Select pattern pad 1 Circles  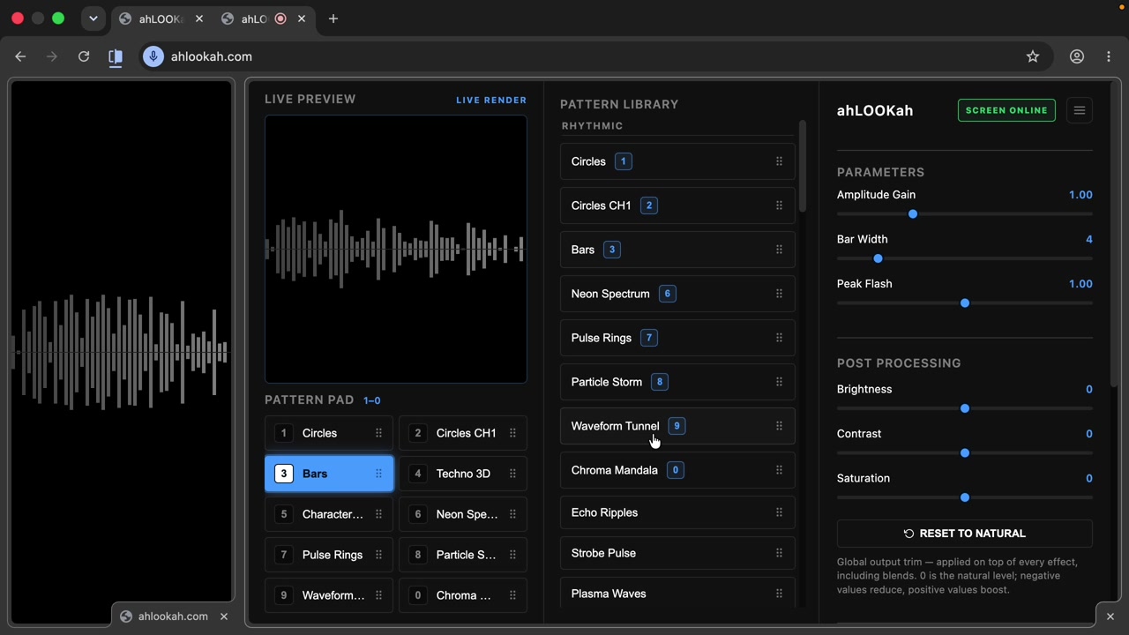click(329, 433)
